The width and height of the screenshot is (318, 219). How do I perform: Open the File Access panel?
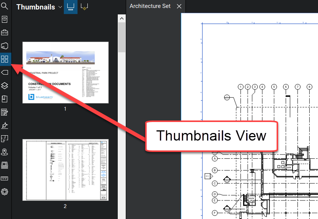(x=4, y=19)
